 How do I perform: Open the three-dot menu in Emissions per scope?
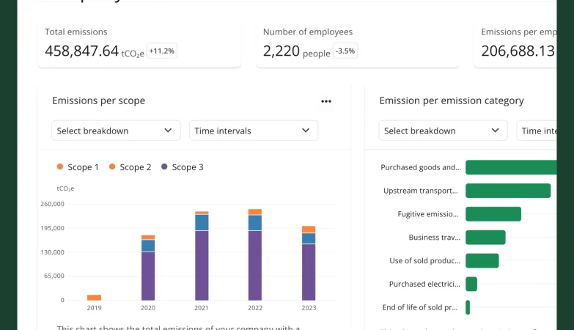point(326,101)
